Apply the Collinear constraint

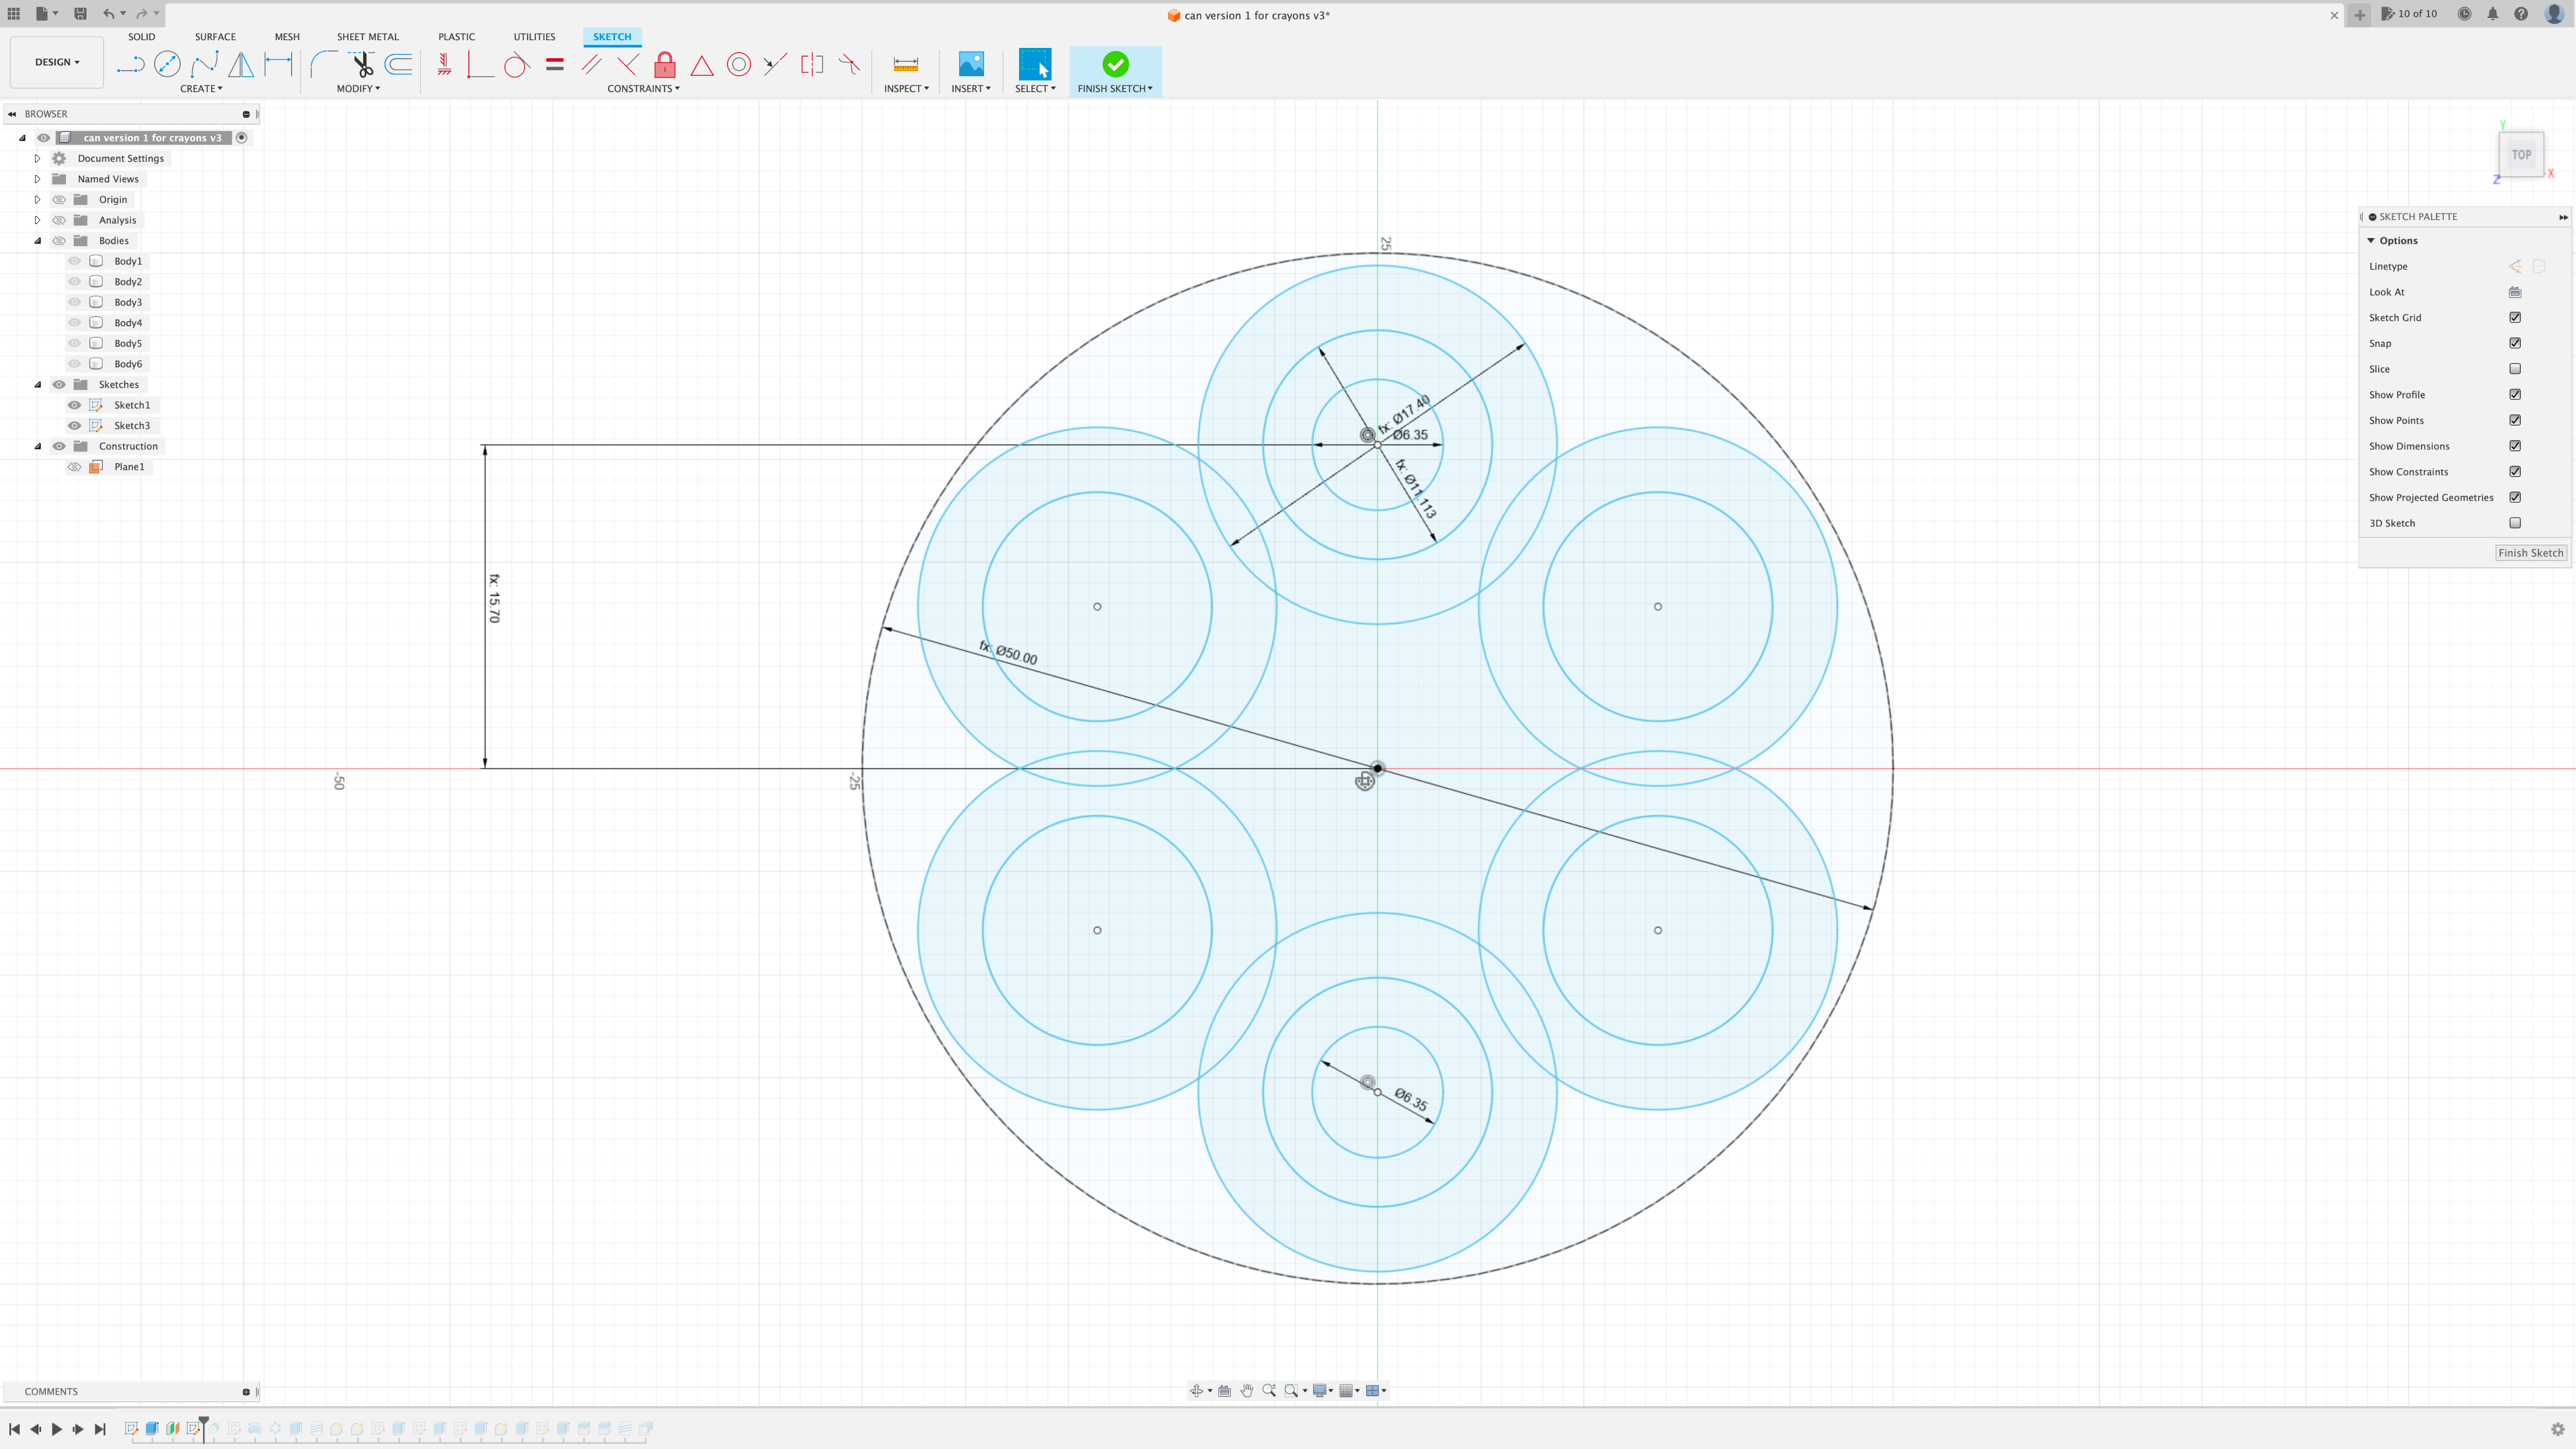click(775, 65)
